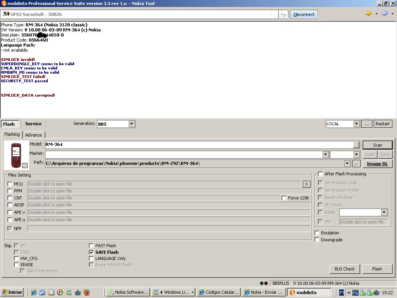Image resolution: width=397 pixels, height=298 pixels.
Task: Open Windows Live Messenger quick launch icon
Action: pos(69,293)
